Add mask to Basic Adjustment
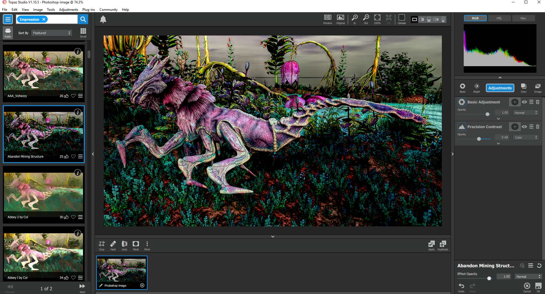The image size is (545, 294). [x=515, y=102]
